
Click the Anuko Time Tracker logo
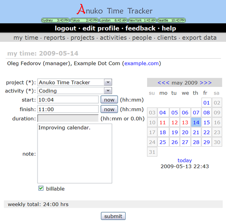coord(114,10)
